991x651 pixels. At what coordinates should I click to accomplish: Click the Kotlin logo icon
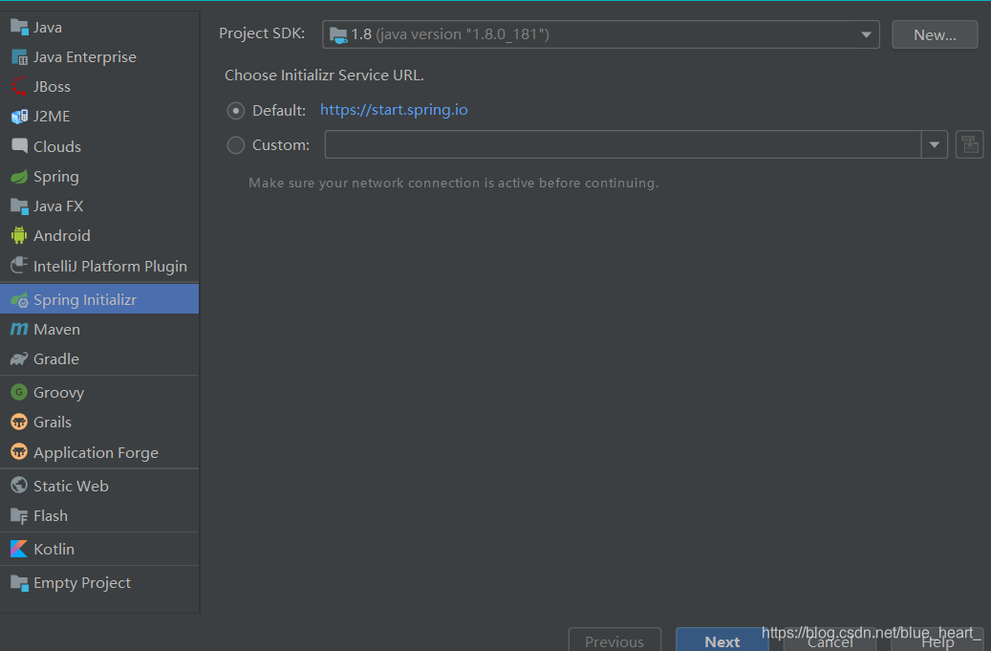coord(20,549)
